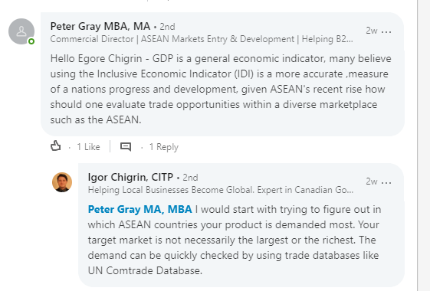
Task: Click Peter Gray's comment text about GDP
Action: coord(221,89)
